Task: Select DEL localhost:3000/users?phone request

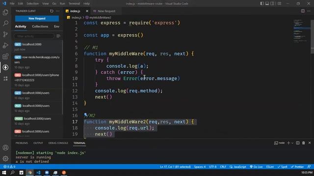Action: 37,80
